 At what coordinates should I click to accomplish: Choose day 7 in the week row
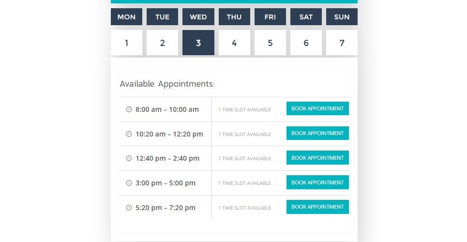point(342,43)
